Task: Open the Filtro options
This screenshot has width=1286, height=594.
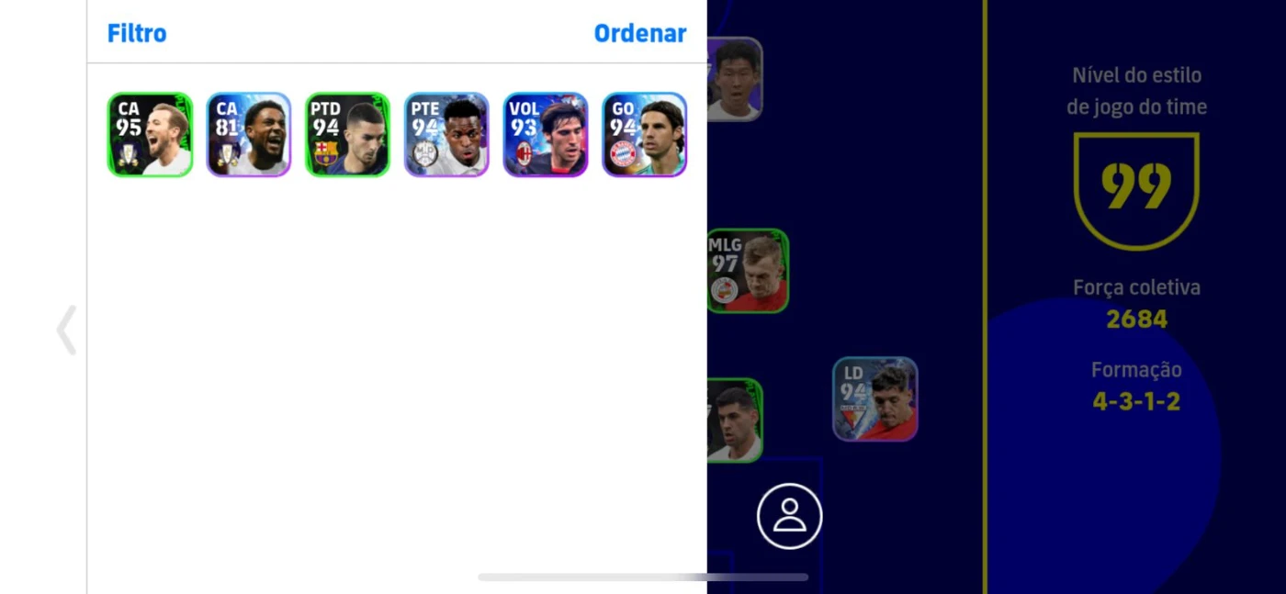Action: tap(137, 34)
